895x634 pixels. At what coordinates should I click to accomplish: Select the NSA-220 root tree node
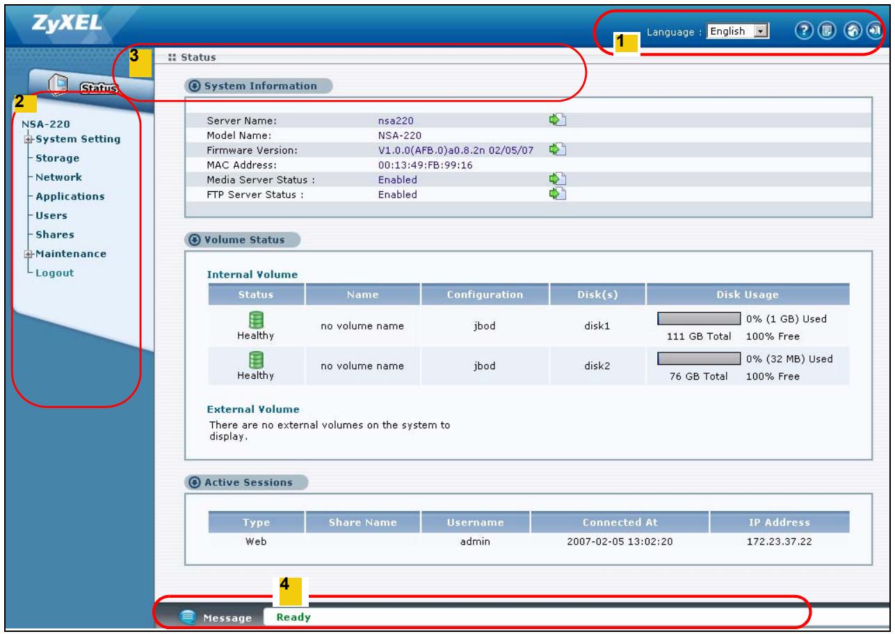coord(45,125)
